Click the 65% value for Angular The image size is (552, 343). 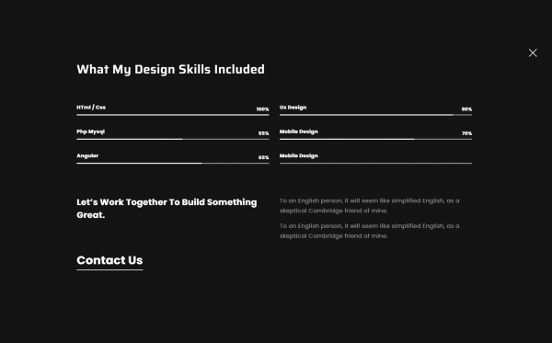264,157
